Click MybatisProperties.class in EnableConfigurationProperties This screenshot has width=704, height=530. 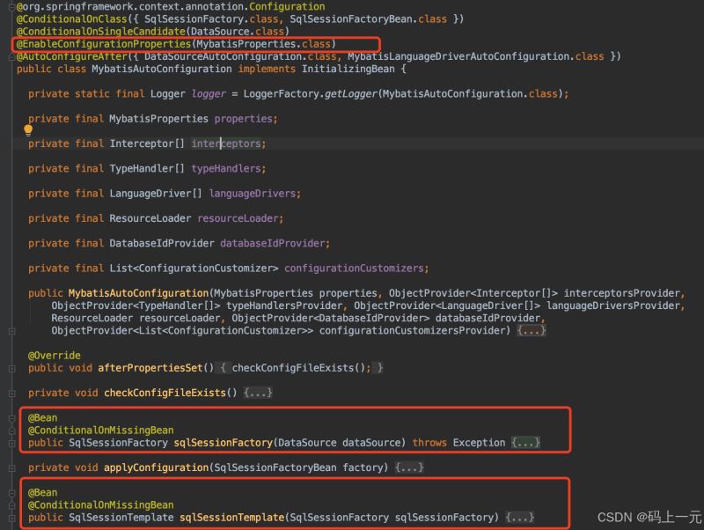coord(263,44)
